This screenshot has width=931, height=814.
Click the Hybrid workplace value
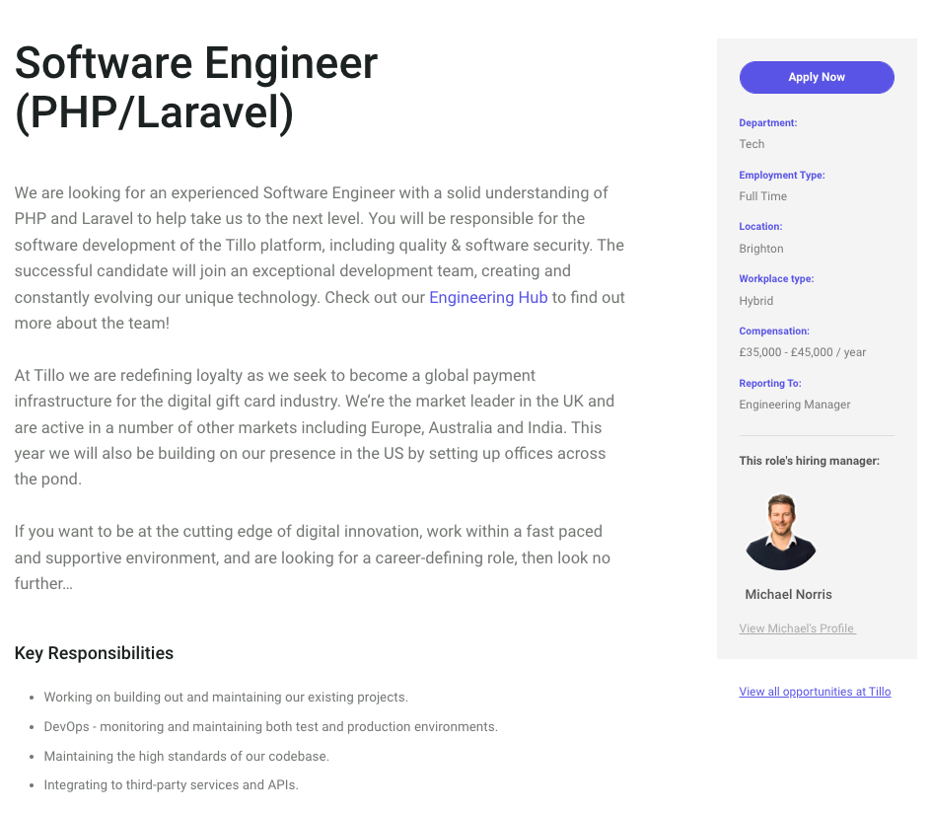(755, 301)
